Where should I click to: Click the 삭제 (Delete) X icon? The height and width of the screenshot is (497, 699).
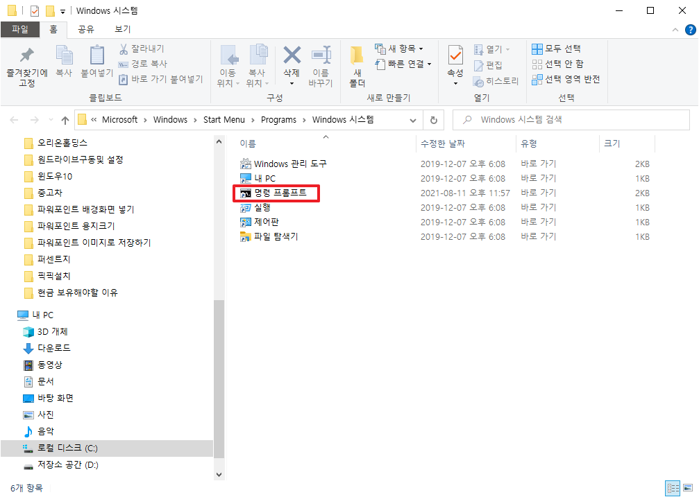click(292, 55)
